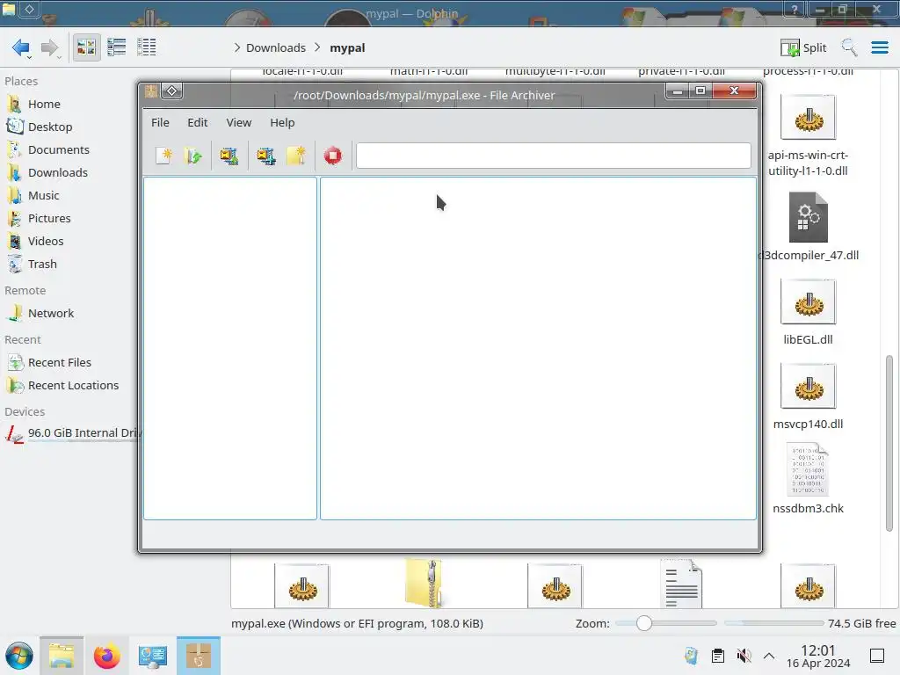900x675 pixels.
Task: Adjust the Dolphin Zoom slider handle
Action: (644, 623)
